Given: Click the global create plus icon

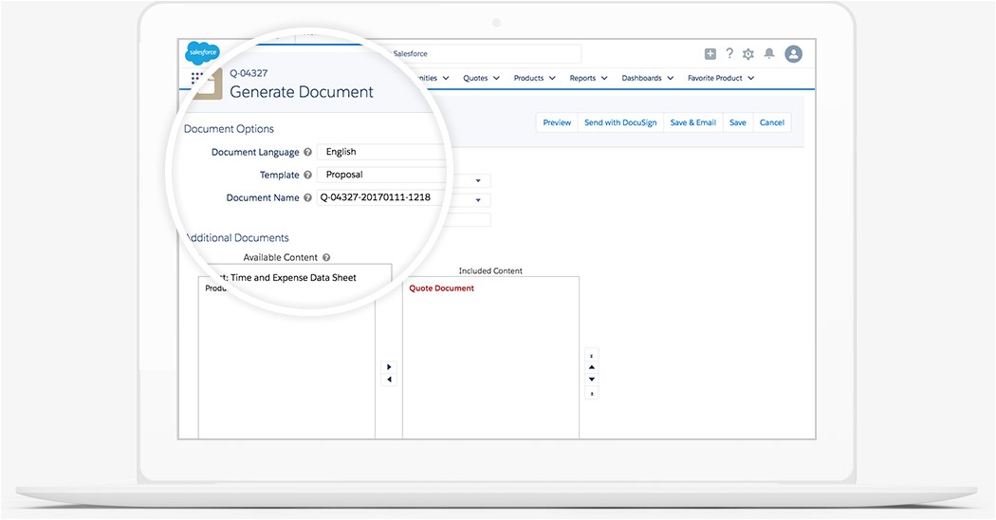Looking at the screenshot, I should pos(710,54).
